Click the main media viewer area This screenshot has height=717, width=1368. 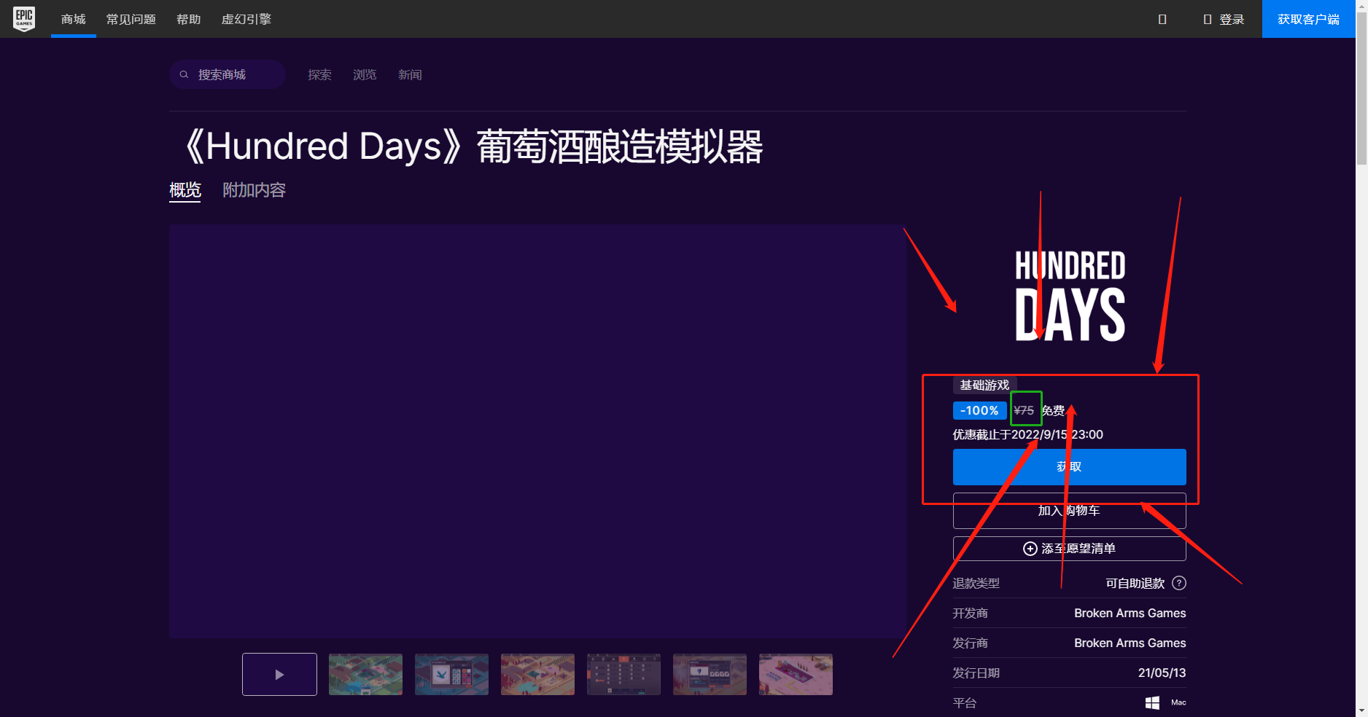(x=537, y=431)
